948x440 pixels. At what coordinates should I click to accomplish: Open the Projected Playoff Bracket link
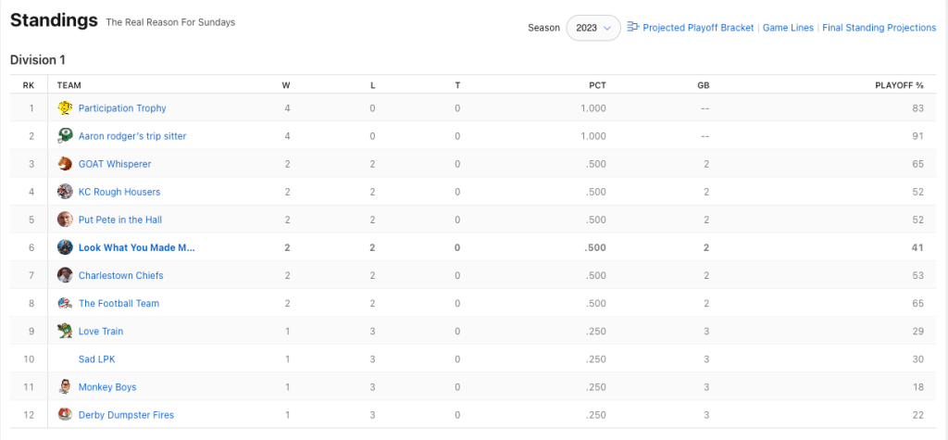click(x=698, y=28)
